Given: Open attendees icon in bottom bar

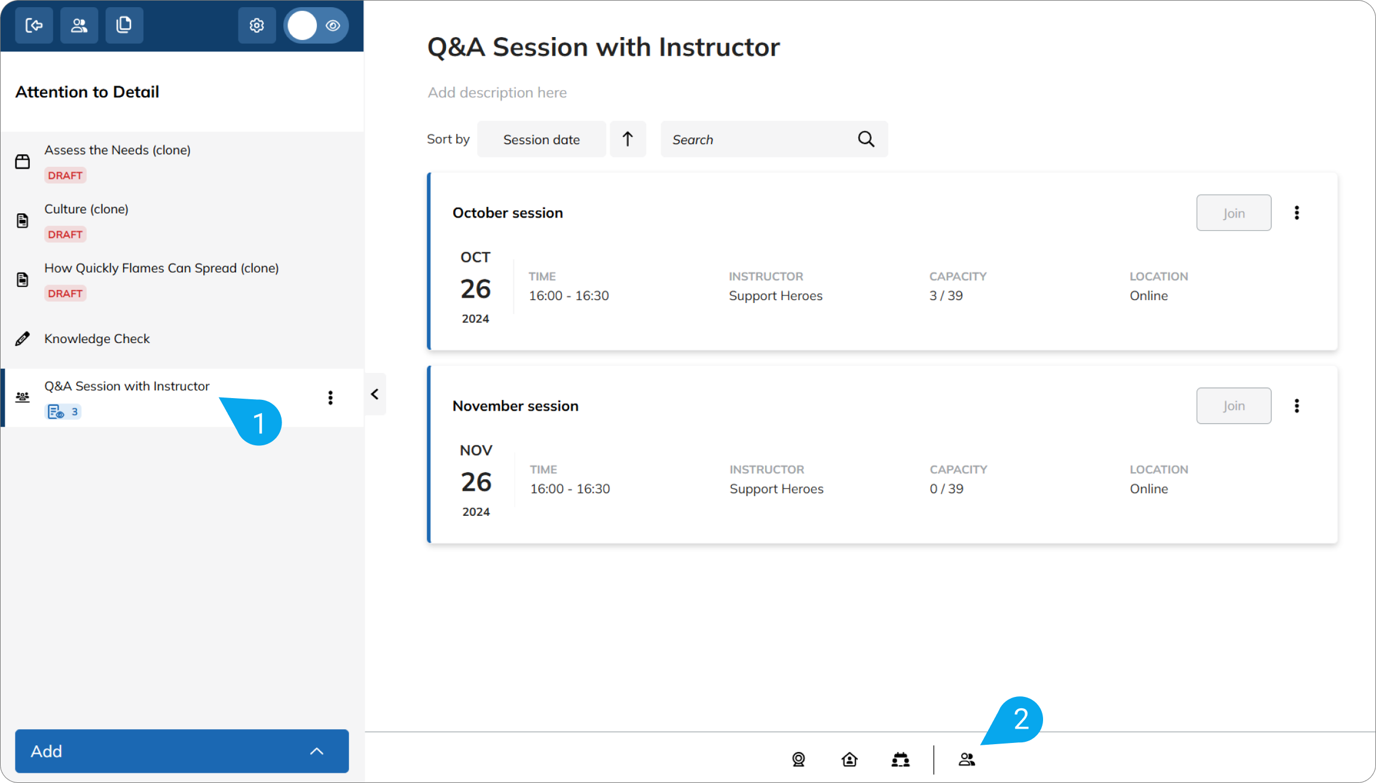Looking at the screenshot, I should point(967,760).
